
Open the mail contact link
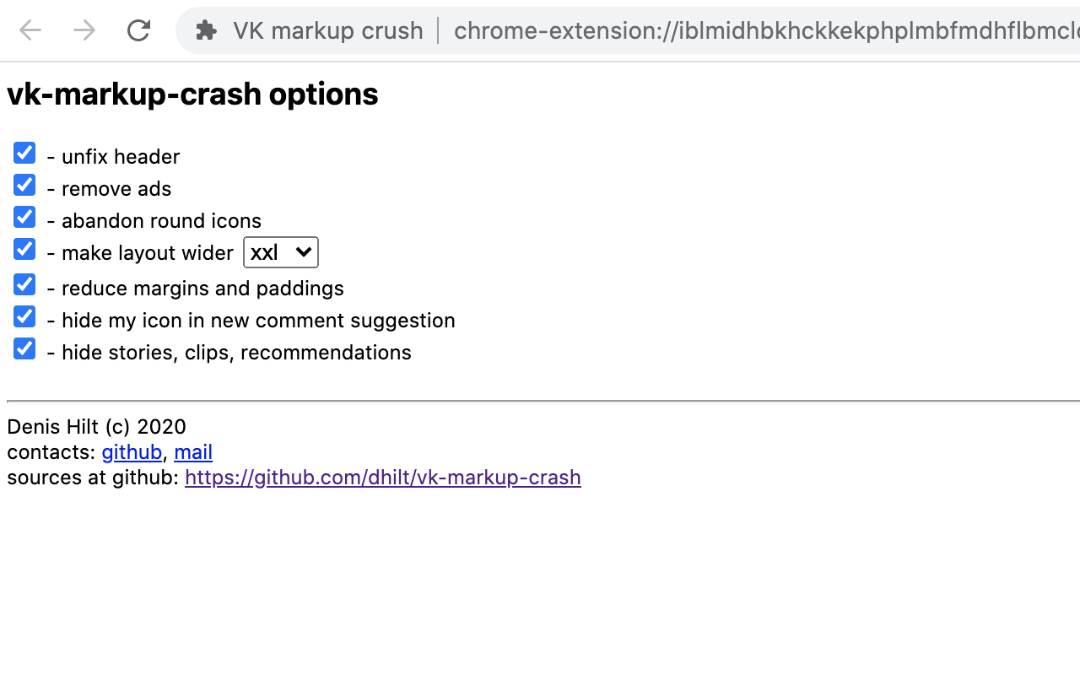(x=193, y=452)
